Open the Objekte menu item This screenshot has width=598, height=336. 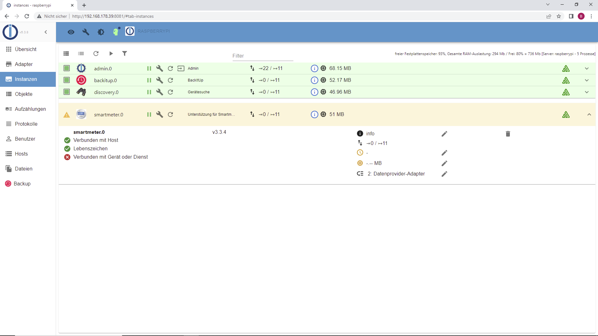click(x=24, y=94)
